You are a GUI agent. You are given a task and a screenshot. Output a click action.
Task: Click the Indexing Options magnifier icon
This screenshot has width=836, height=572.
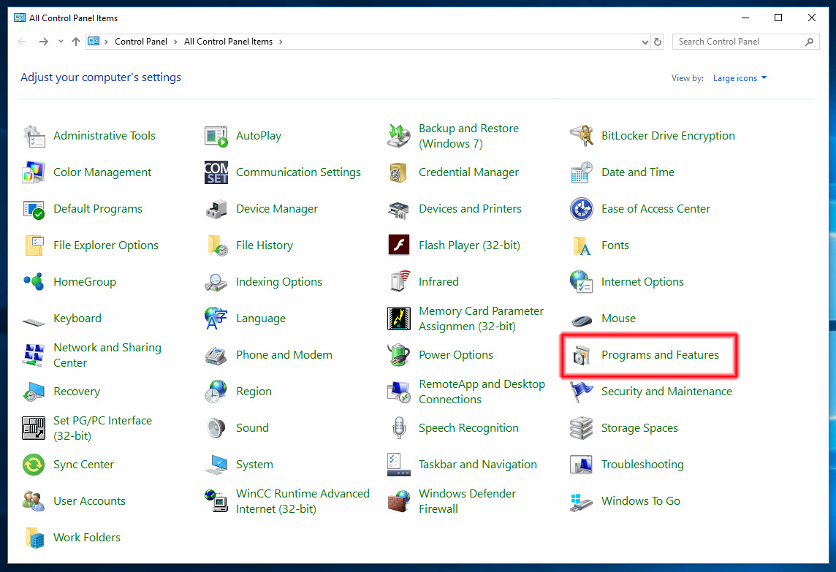pyautogui.click(x=216, y=282)
